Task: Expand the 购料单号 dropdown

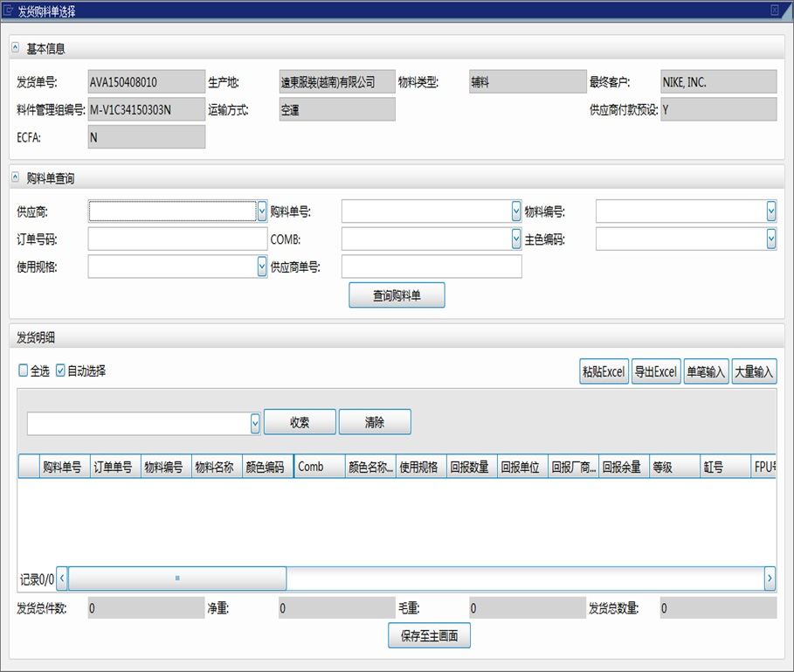Action: (x=515, y=211)
